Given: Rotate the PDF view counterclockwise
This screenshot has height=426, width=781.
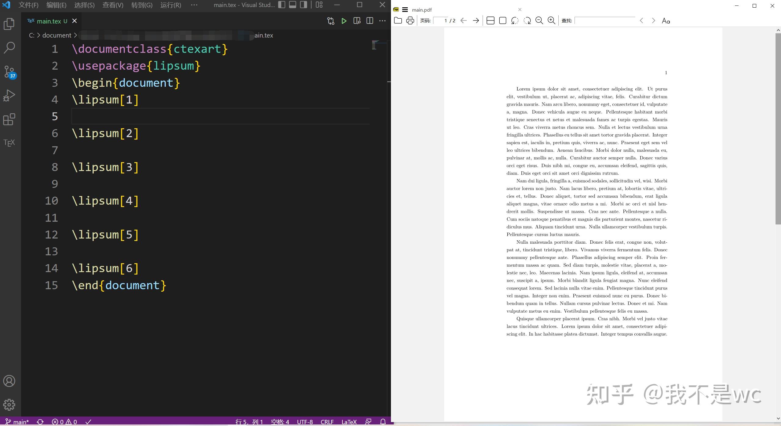Looking at the screenshot, I should click(515, 20).
